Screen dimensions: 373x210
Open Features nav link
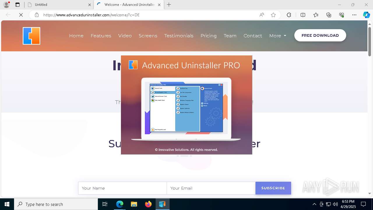(x=101, y=36)
